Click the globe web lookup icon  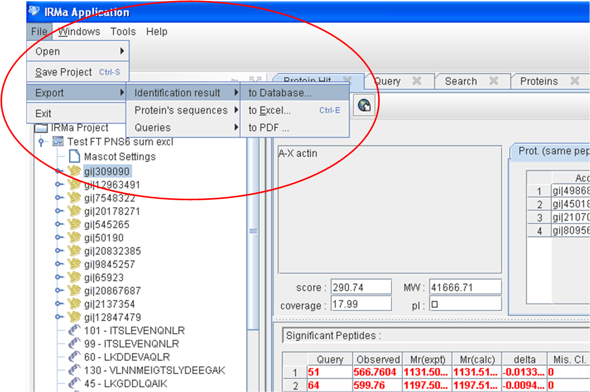[364, 105]
